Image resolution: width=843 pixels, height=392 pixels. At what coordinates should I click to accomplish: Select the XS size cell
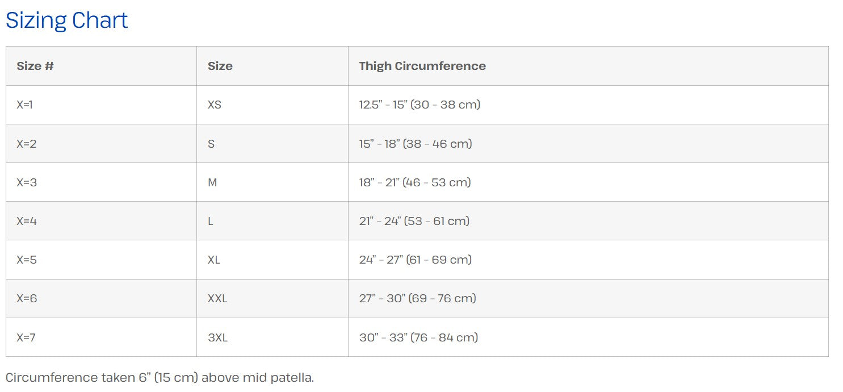pos(215,105)
